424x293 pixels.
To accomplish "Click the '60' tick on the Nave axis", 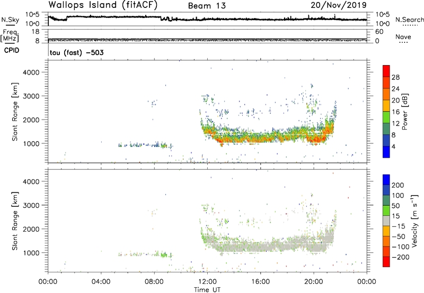I will click(379, 32).
